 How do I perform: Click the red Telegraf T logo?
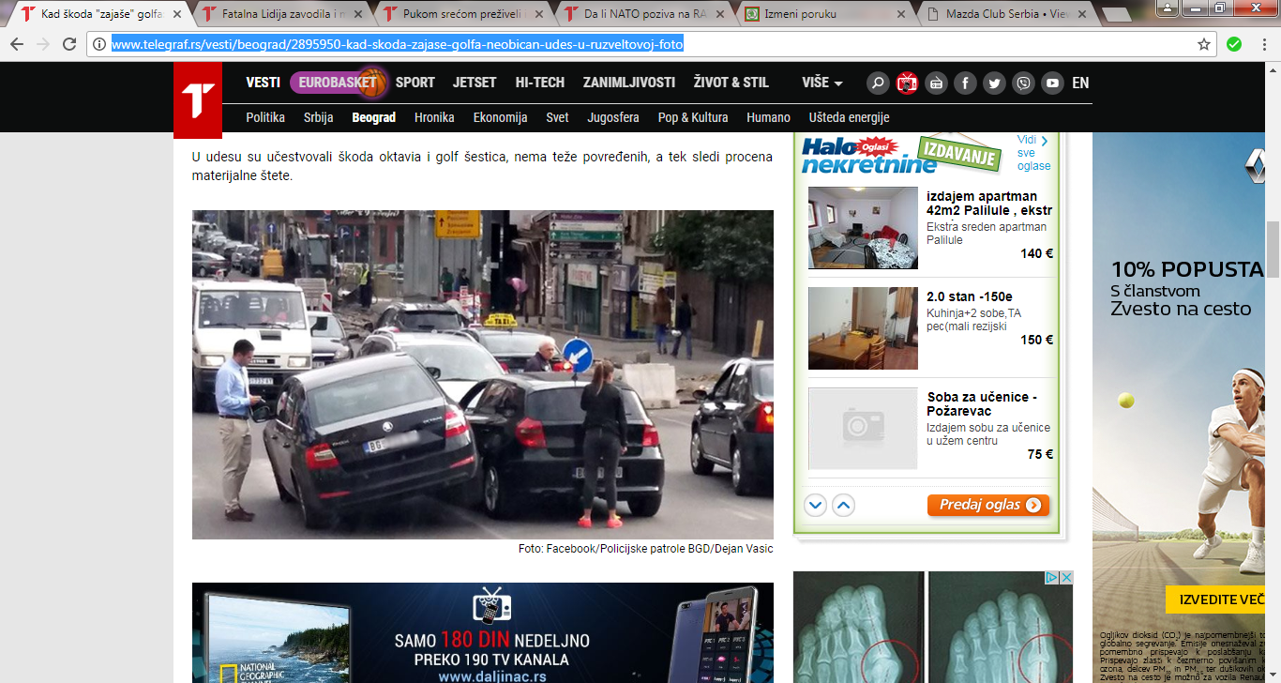pyautogui.click(x=198, y=100)
